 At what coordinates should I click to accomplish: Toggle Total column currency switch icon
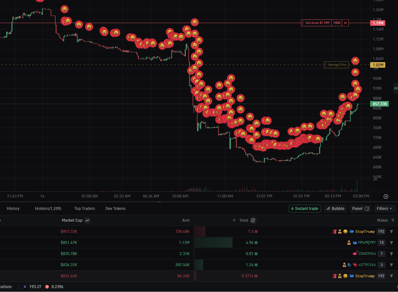tap(253, 220)
